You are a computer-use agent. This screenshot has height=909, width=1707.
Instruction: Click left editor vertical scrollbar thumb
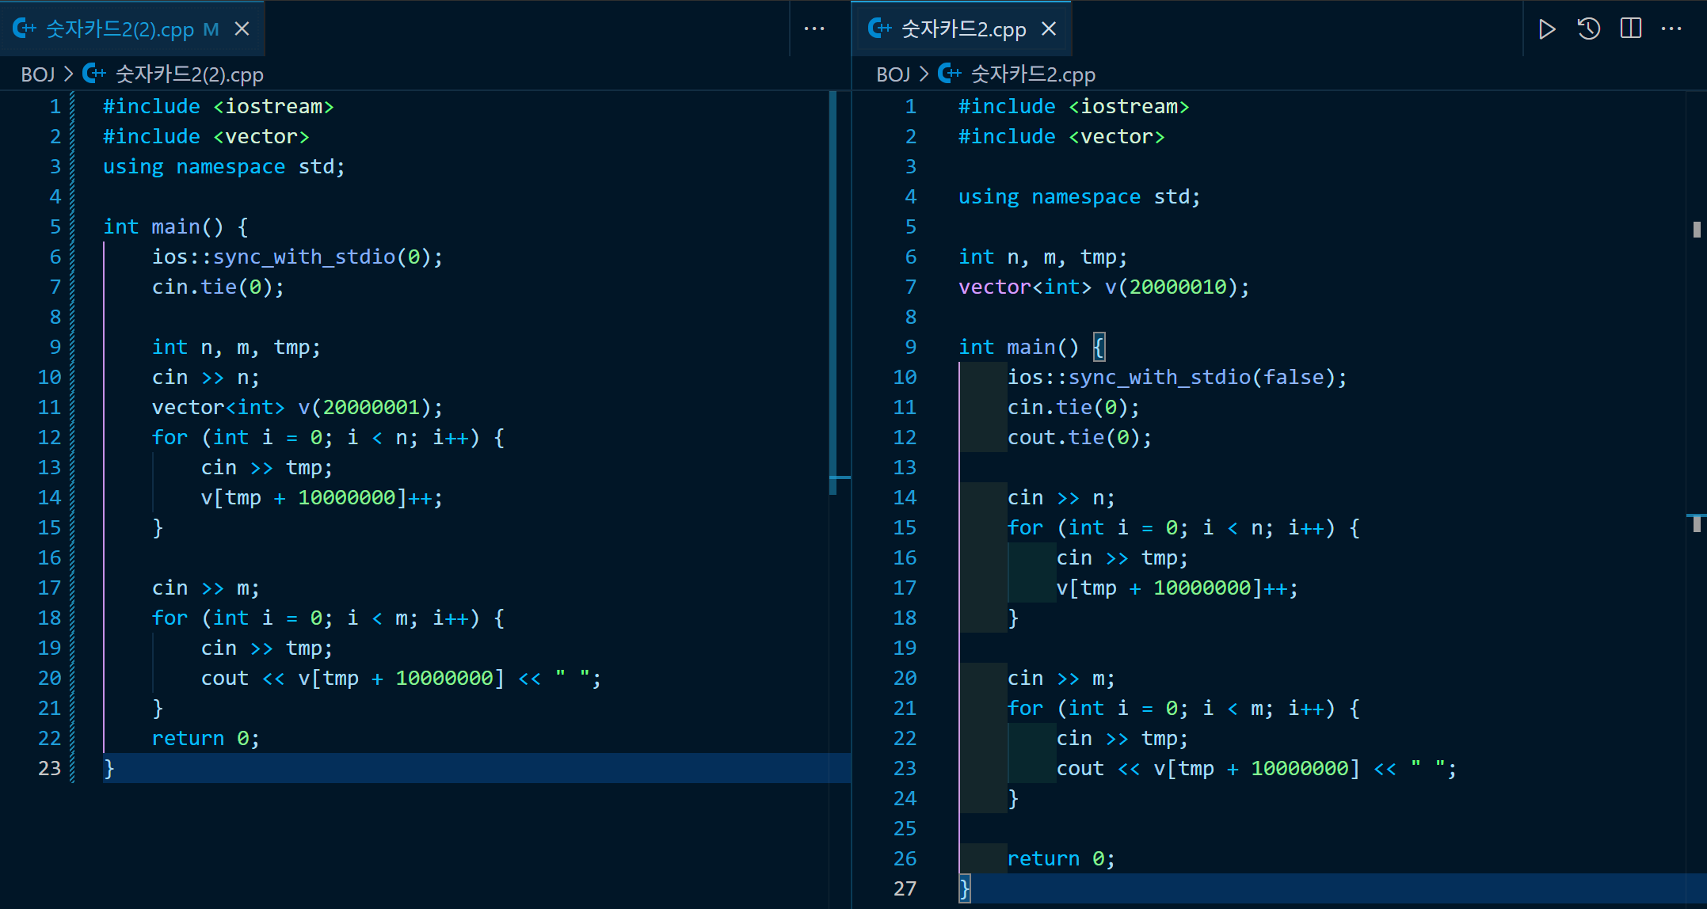click(x=833, y=293)
